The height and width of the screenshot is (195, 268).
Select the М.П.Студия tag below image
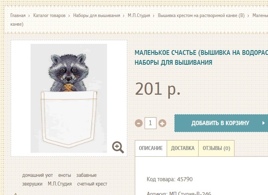point(60,184)
